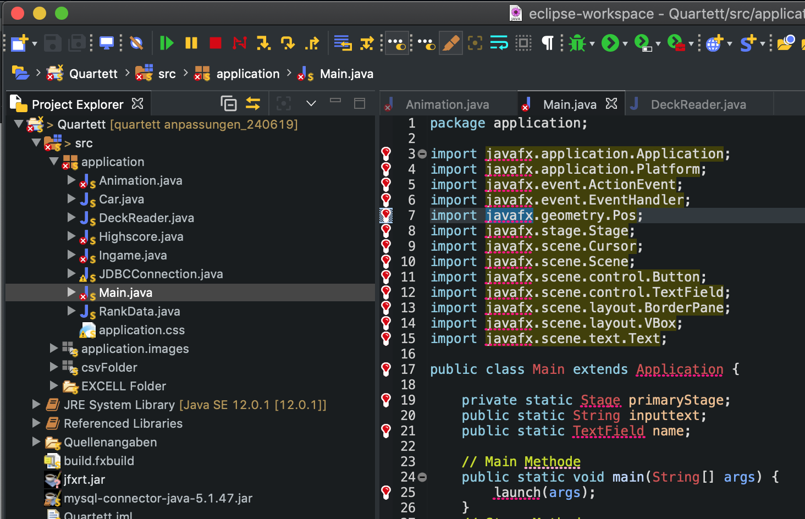The height and width of the screenshot is (519, 805).
Task: Open the Run button dropdown arrow
Action: tap(625, 44)
